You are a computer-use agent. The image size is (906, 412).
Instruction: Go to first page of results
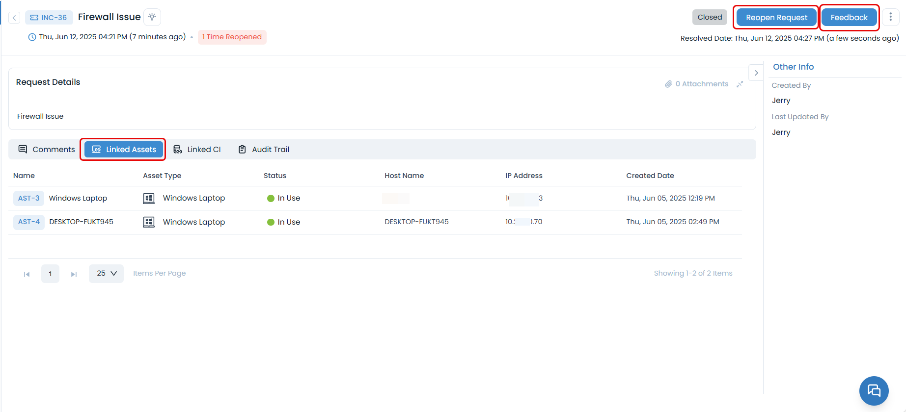pos(27,274)
